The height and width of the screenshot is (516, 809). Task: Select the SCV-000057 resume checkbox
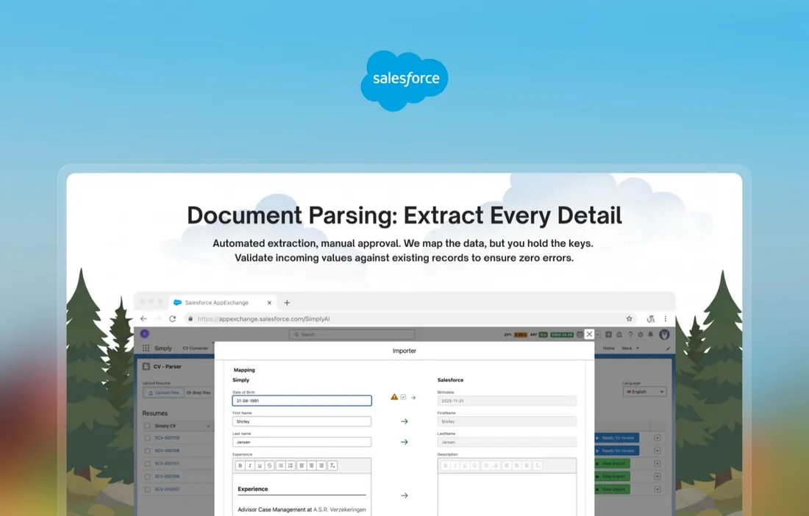148,490
